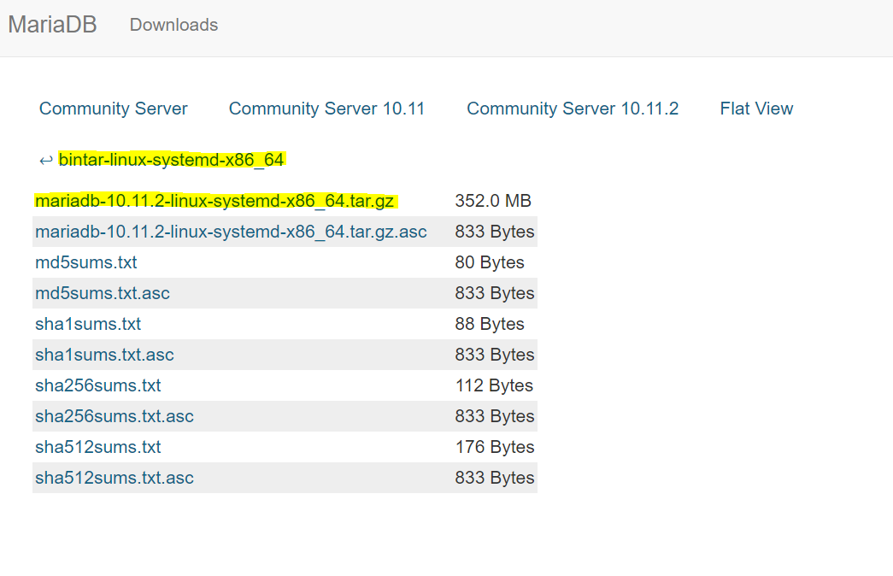Viewport: 893px width, 576px height.
Task: Open sha256sums.txt
Action: (98, 385)
